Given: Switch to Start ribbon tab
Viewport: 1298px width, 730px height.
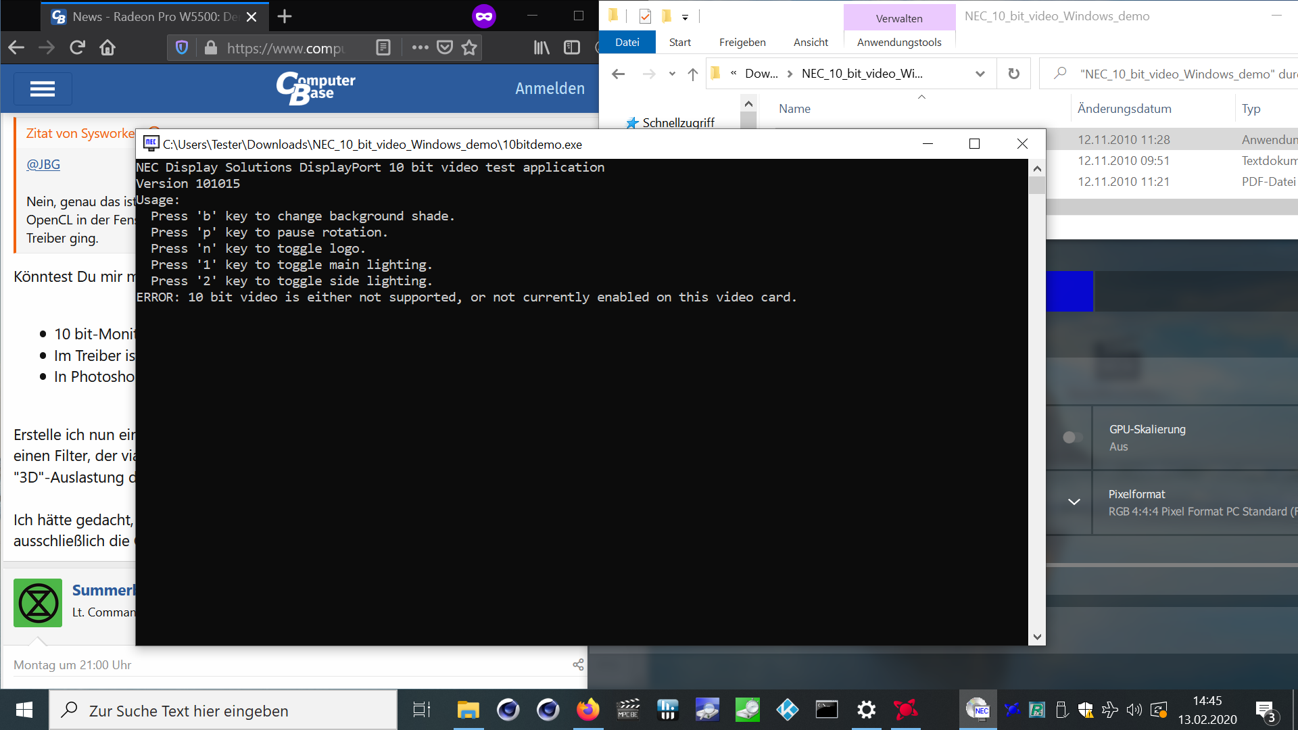Looking at the screenshot, I should (x=679, y=42).
